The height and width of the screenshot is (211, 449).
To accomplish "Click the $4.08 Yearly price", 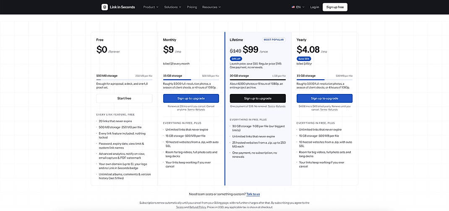I will [308, 49].
